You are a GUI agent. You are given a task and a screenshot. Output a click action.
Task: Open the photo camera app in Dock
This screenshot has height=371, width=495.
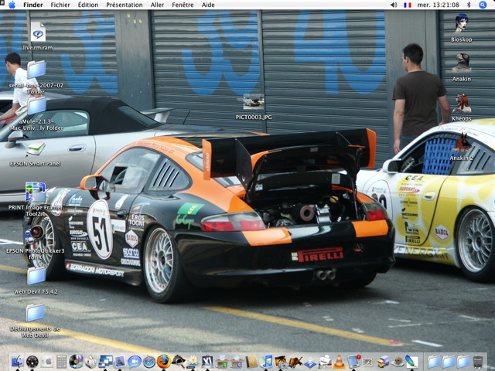point(281,362)
